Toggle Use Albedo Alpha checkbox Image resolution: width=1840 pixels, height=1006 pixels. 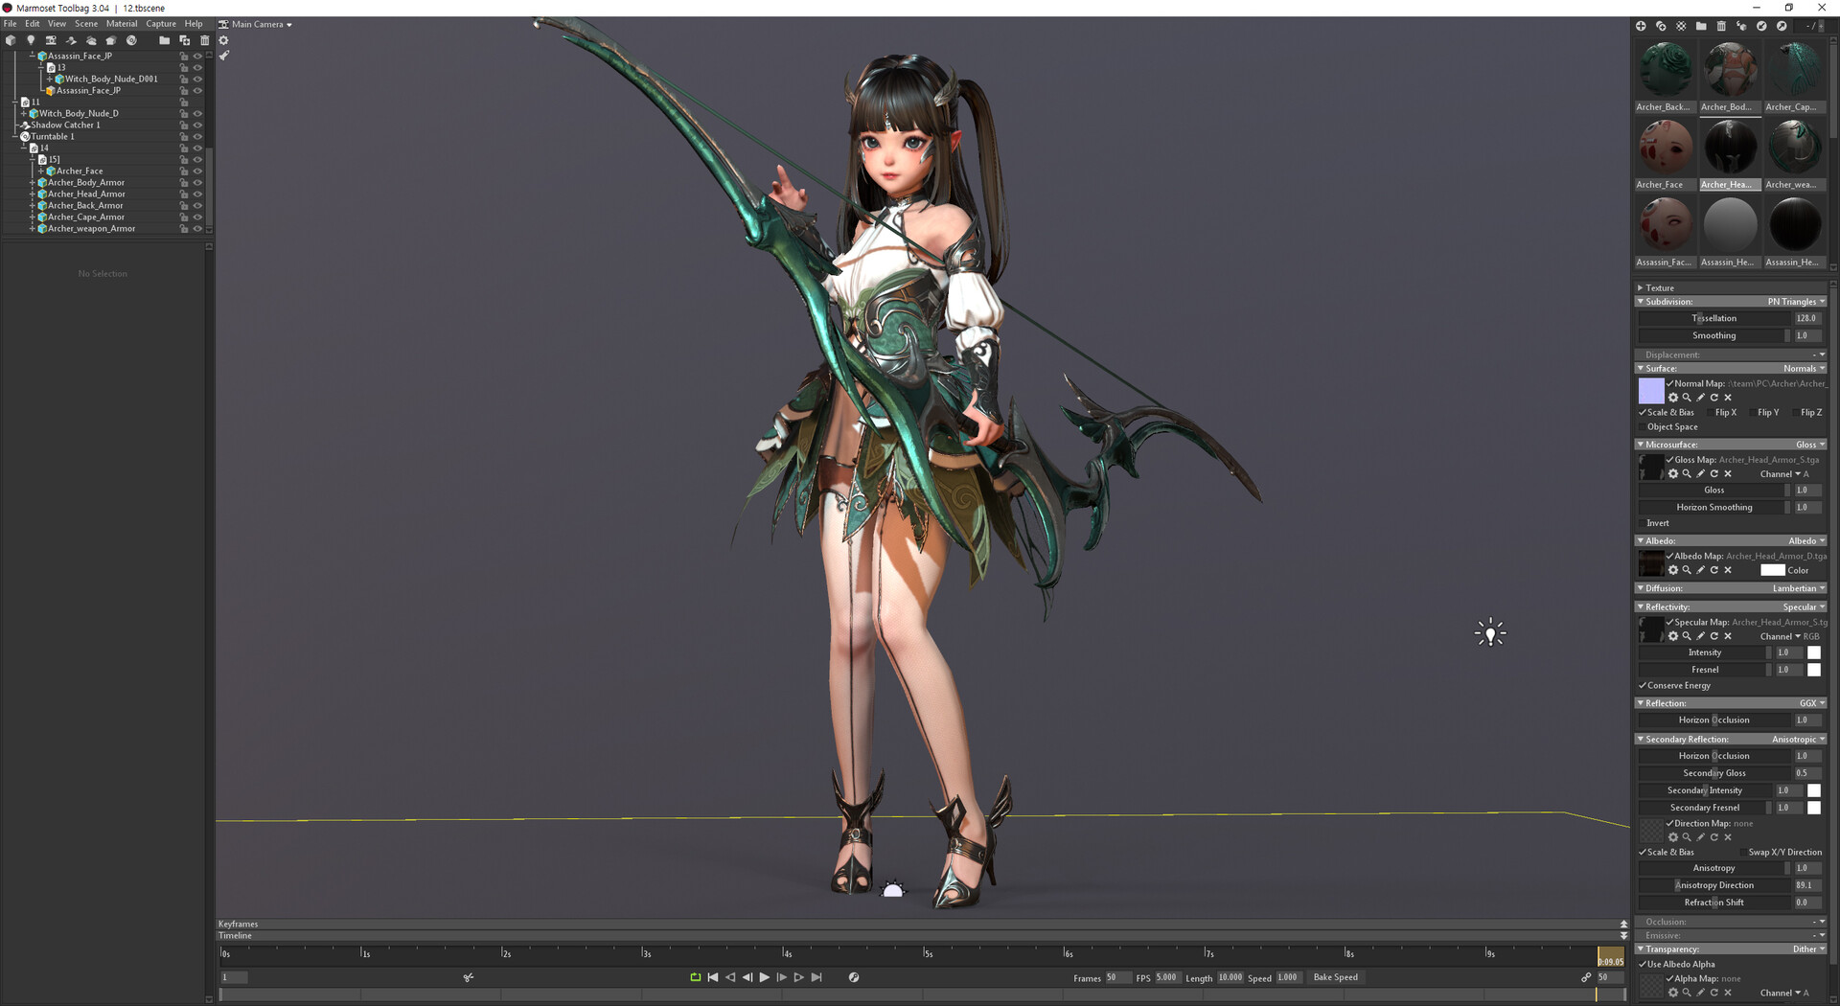(x=1643, y=965)
